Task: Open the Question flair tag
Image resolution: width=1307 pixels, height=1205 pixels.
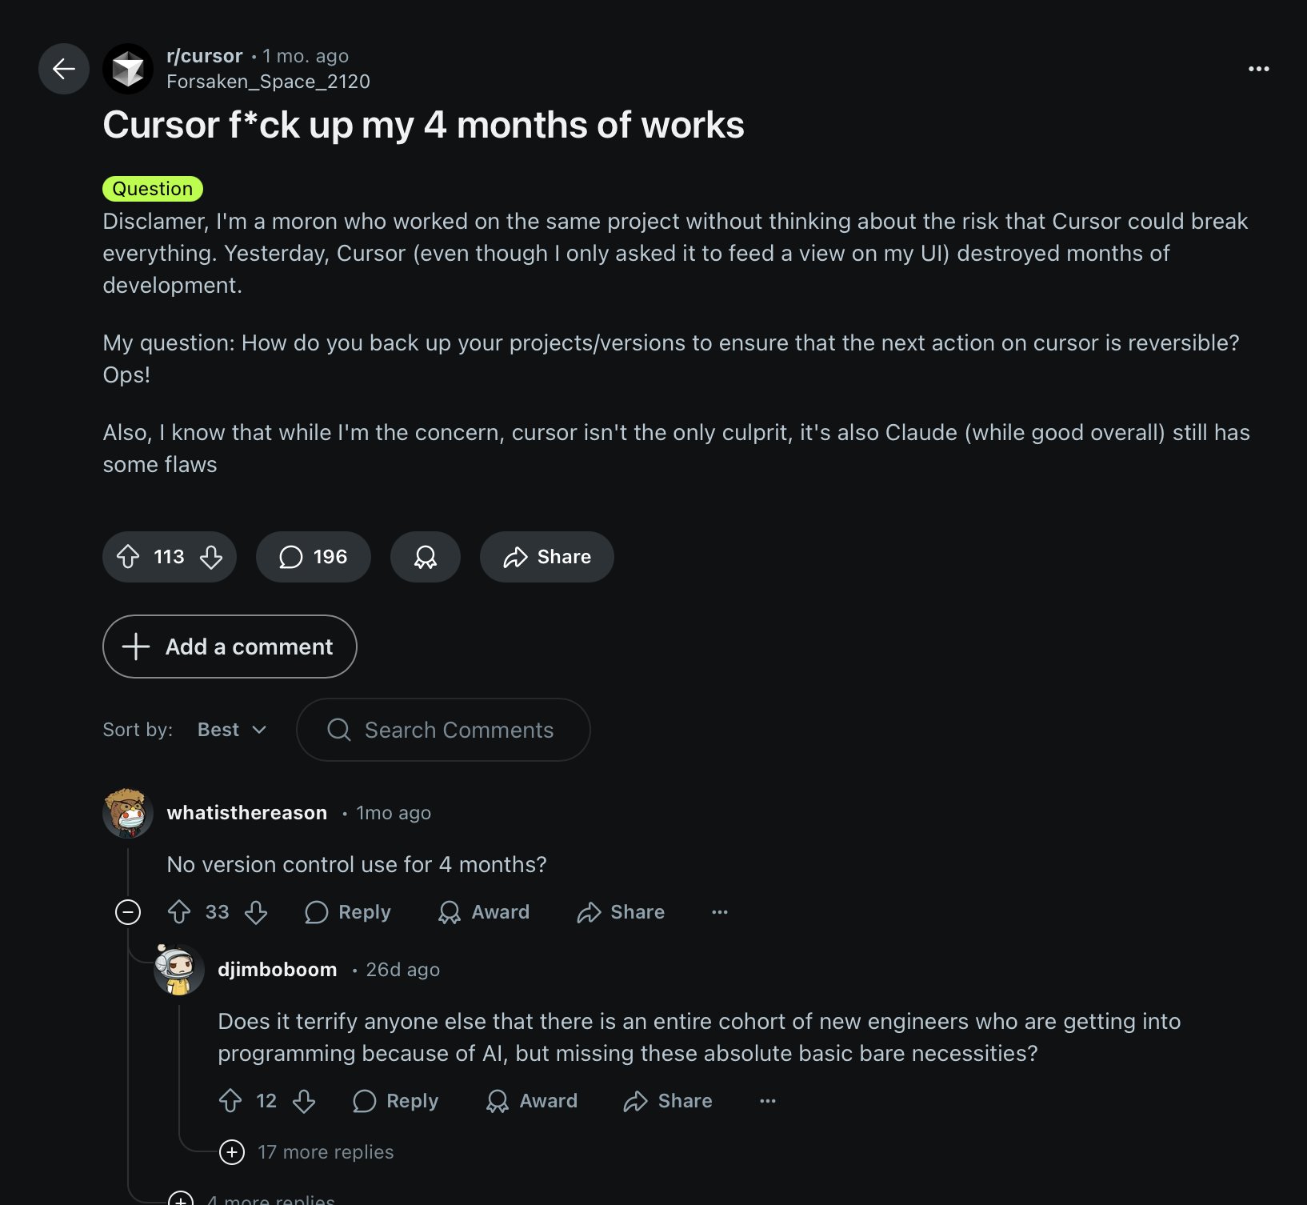Action: [x=153, y=189]
